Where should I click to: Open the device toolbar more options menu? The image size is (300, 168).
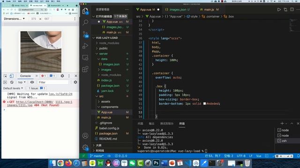pos(75,19)
